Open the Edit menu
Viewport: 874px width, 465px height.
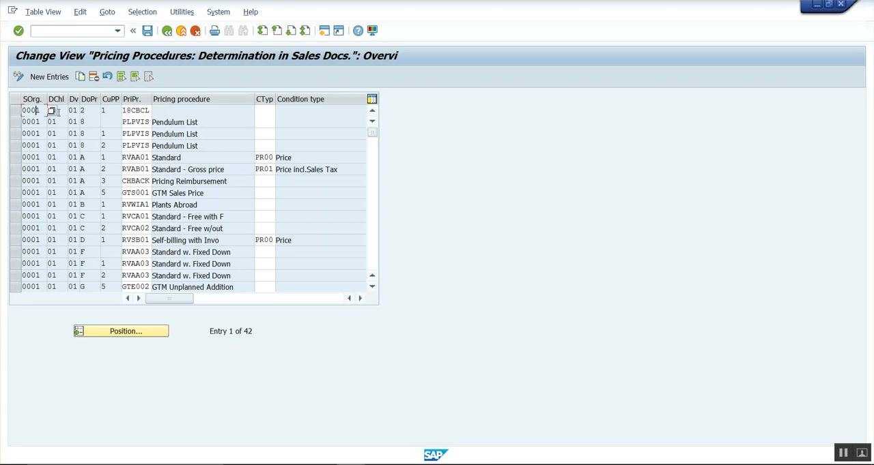tap(80, 12)
